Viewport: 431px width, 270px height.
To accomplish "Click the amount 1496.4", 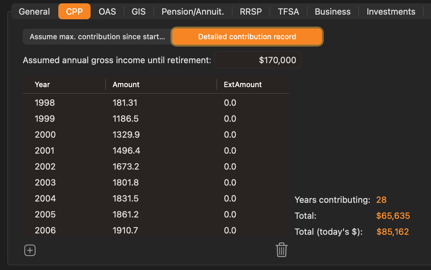I will coord(126,151).
